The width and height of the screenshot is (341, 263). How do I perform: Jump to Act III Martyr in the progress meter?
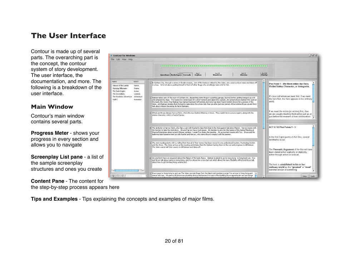point(265,74)
